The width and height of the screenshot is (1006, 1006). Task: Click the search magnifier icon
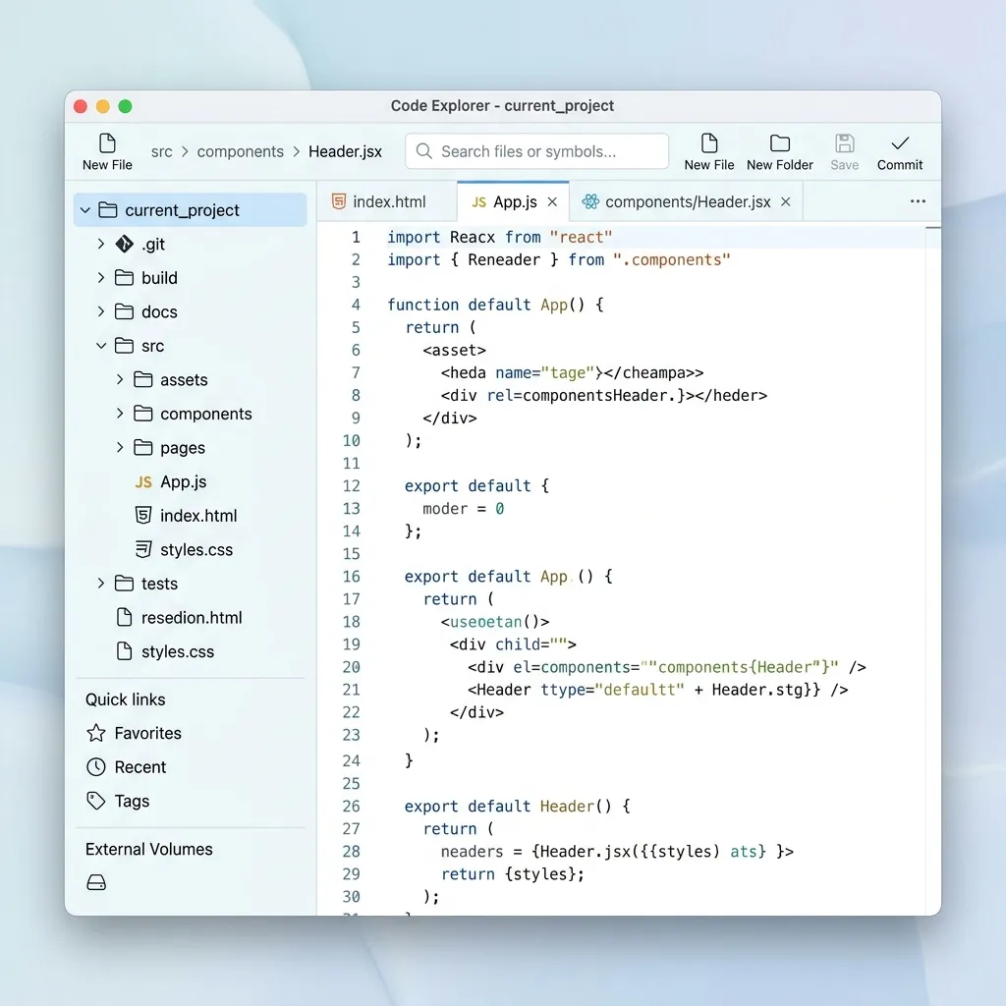point(423,151)
